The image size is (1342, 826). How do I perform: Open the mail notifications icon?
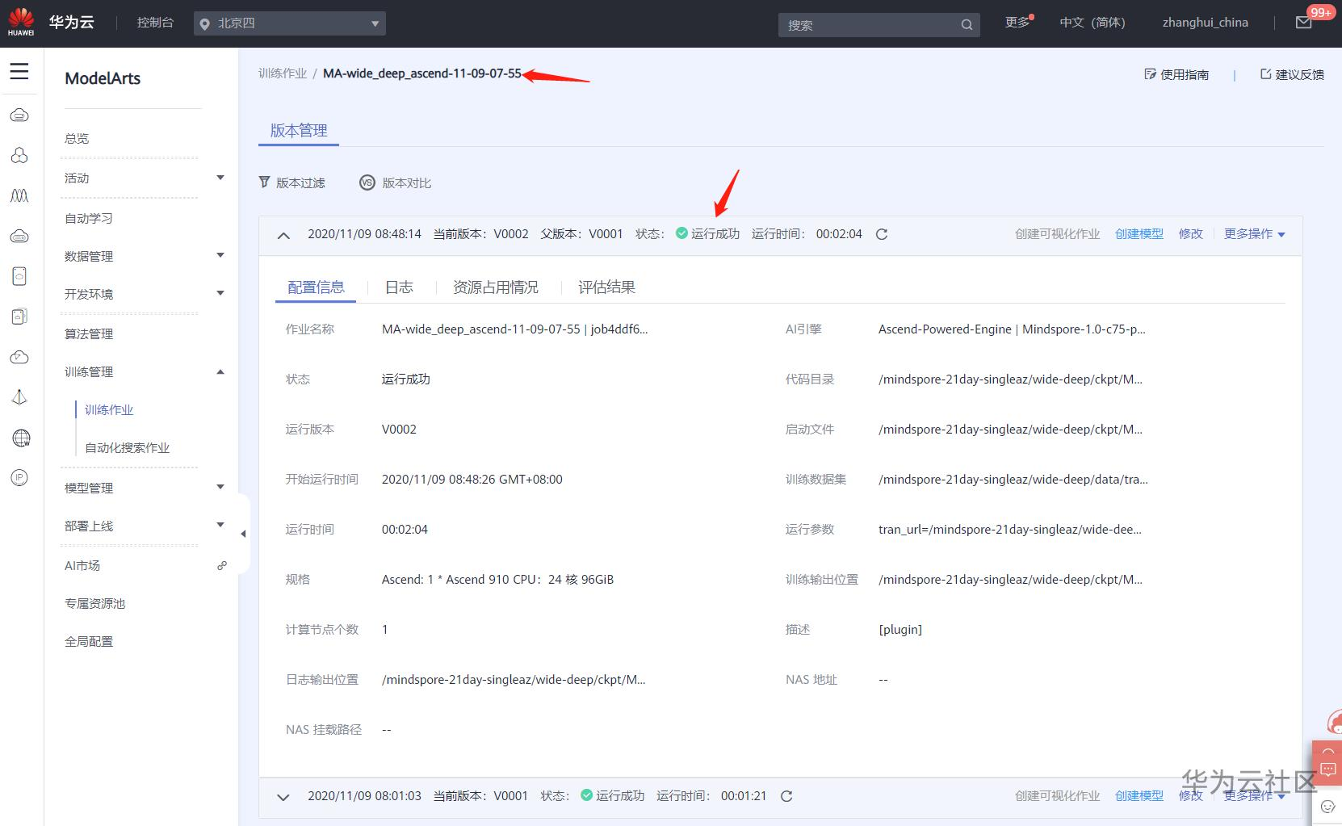click(1303, 23)
